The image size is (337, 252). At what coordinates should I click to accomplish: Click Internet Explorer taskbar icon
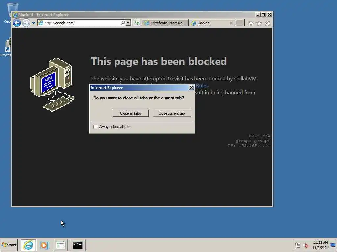coord(28,245)
